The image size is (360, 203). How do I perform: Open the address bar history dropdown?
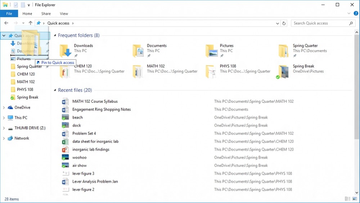click(x=277, y=23)
